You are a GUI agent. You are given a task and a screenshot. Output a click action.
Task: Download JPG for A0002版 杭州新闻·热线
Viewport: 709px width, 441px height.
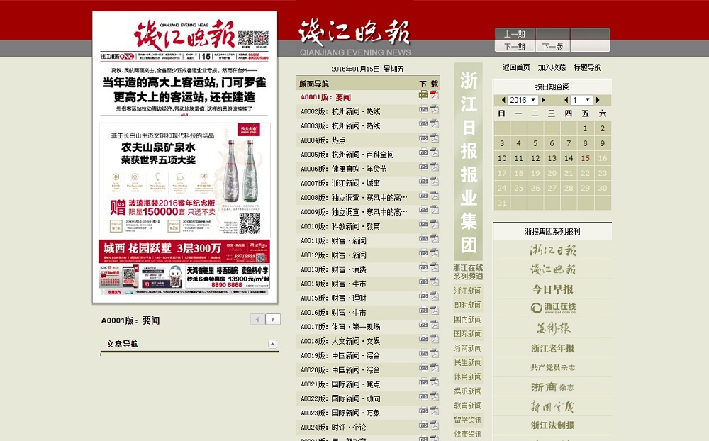tap(423, 109)
